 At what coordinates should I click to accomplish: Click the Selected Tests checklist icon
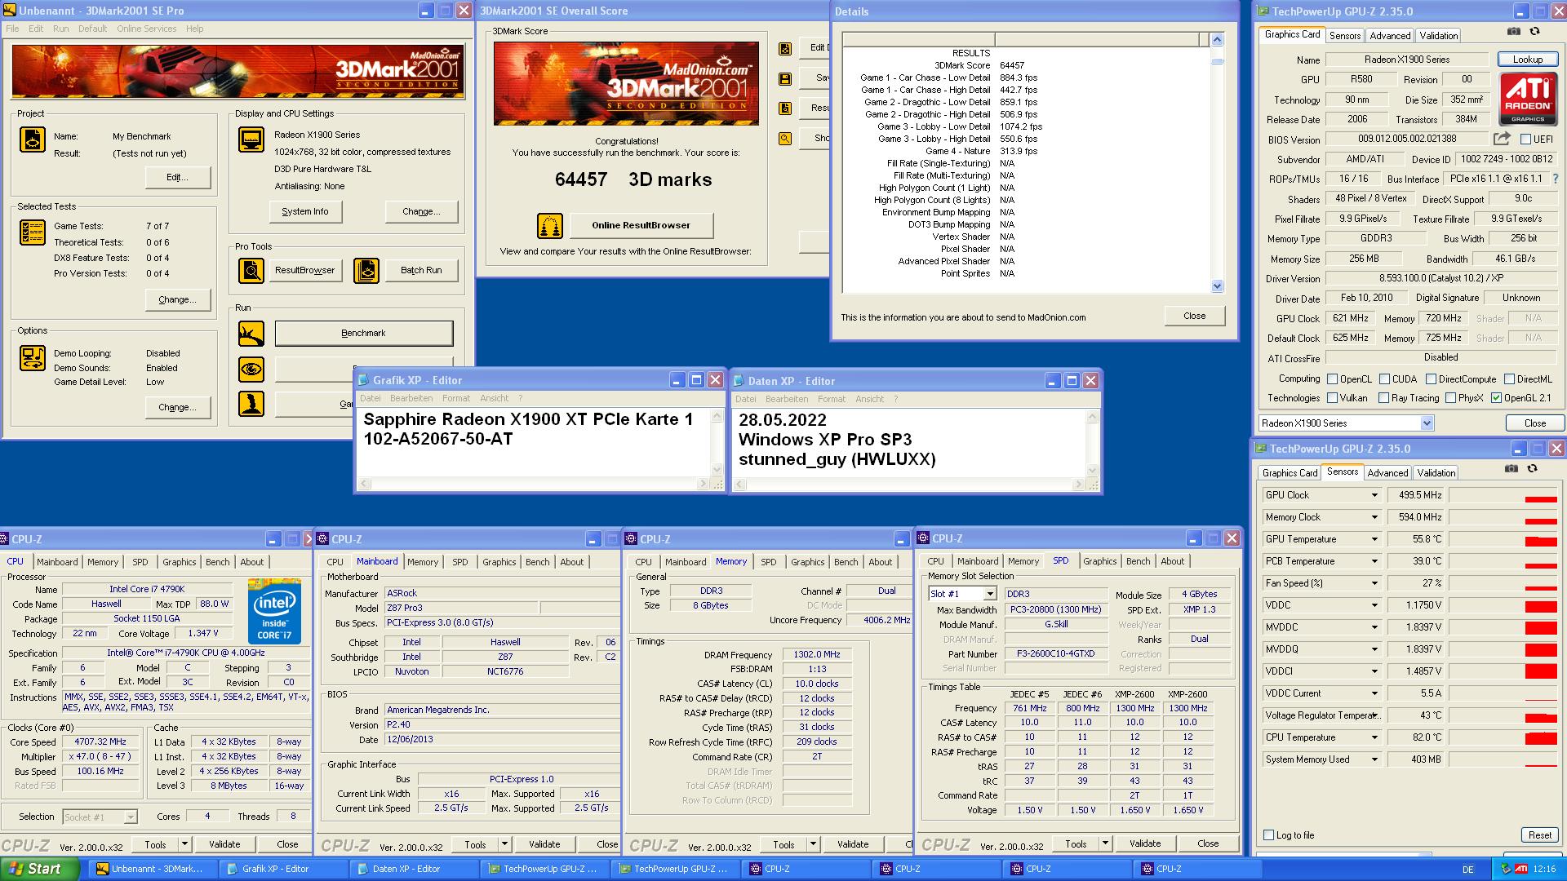[33, 232]
